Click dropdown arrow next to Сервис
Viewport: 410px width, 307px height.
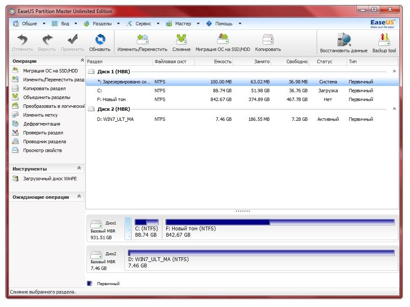pyautogui.click(x=158, y=24)
